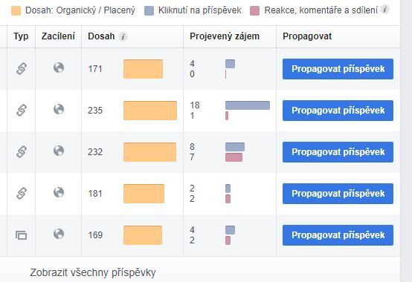412x282 pixels.
Task: Click the blue Kliknutí na příspěvek legend swatch
Action: pyautogui.click(x=149, y=10)
